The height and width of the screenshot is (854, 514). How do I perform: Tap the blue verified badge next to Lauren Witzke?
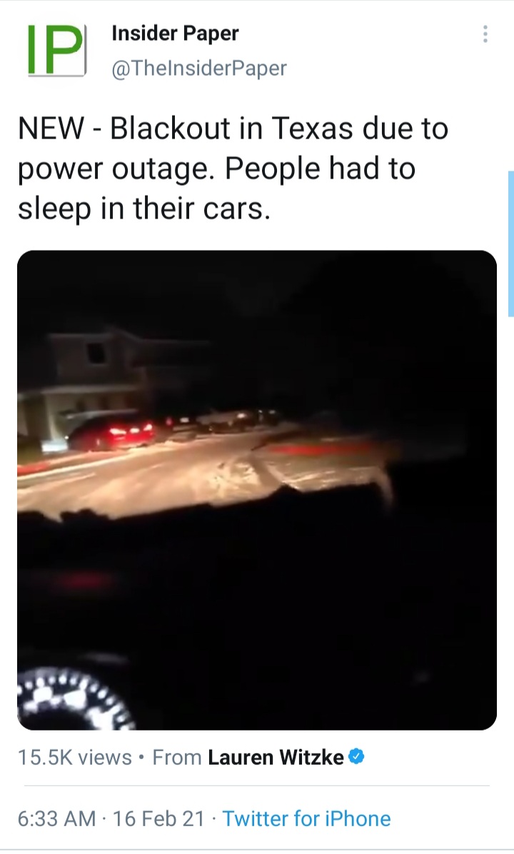click(x=356, y=756)
